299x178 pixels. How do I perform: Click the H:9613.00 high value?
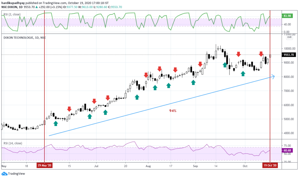point(86,7)
